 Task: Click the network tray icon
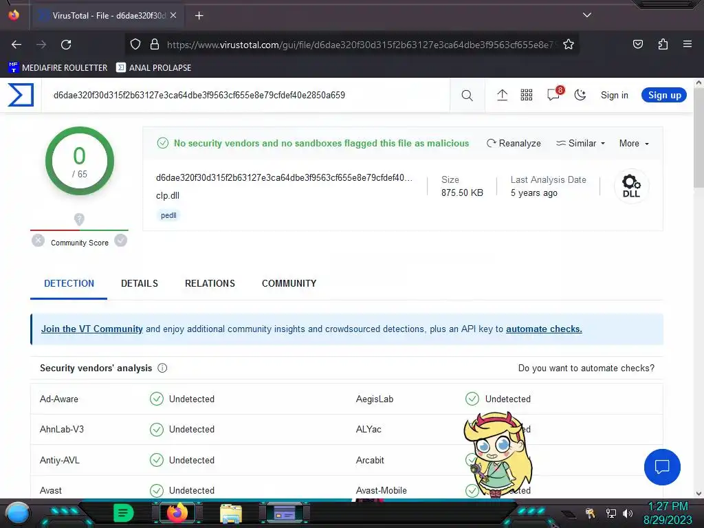[x=610, y=513]
